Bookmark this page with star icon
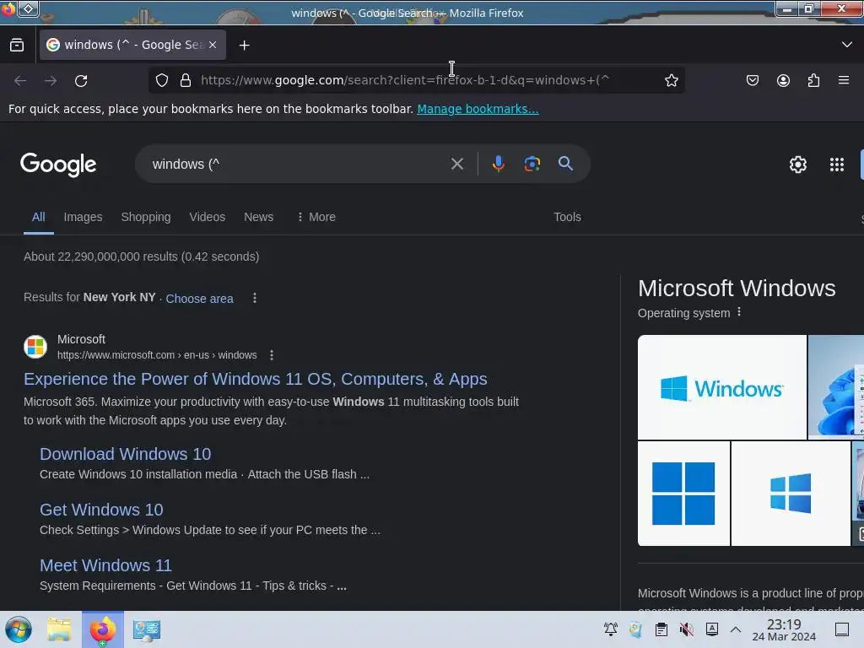 point(671,80)
